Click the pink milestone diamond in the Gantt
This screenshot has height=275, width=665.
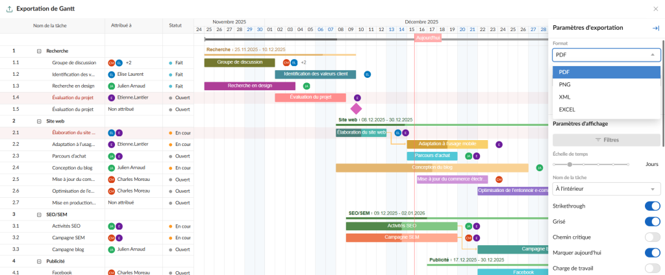point(356,108)
